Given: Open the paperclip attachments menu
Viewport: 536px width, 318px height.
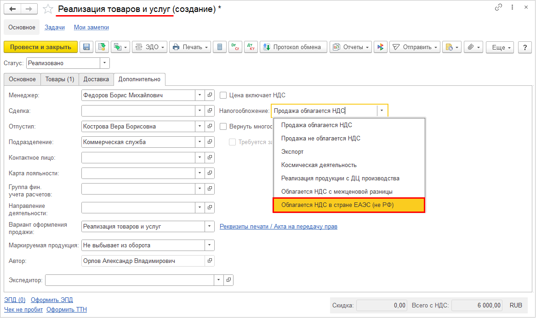Looking at the screenshot, I should coord(473,47).
